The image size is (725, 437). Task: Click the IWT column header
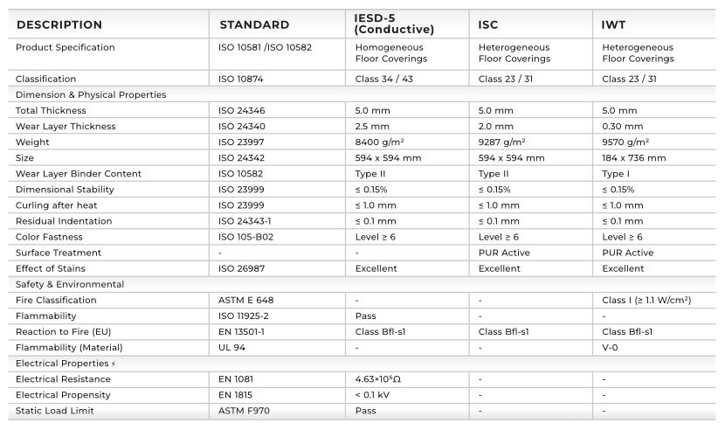(x=614, y=24)
